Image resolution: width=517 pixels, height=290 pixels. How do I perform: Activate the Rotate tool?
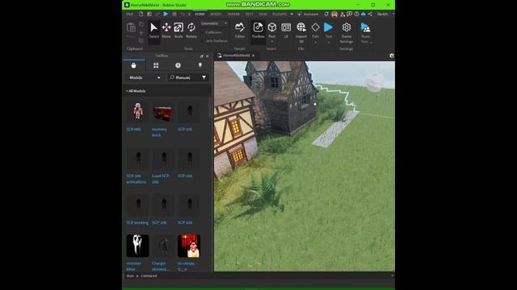(x=191, y=31)
